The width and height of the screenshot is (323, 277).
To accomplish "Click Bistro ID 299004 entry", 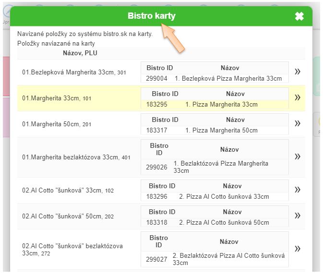I will [156, 79].
